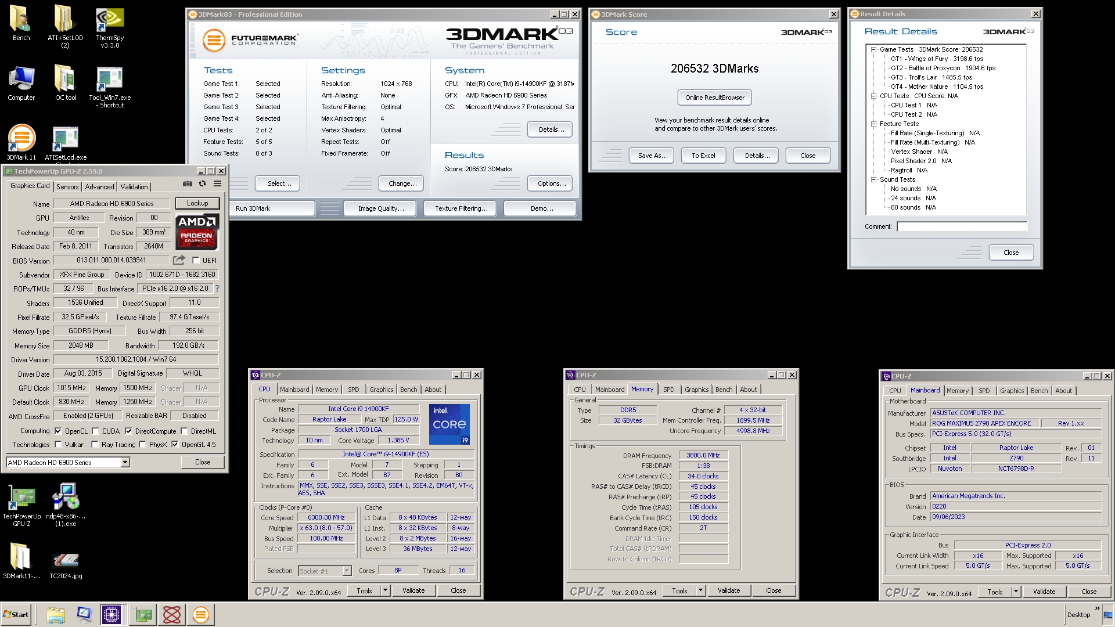Click the Bus Interface question mark help icon
This screenshot has height=627, width=1115.
point(217,289)
